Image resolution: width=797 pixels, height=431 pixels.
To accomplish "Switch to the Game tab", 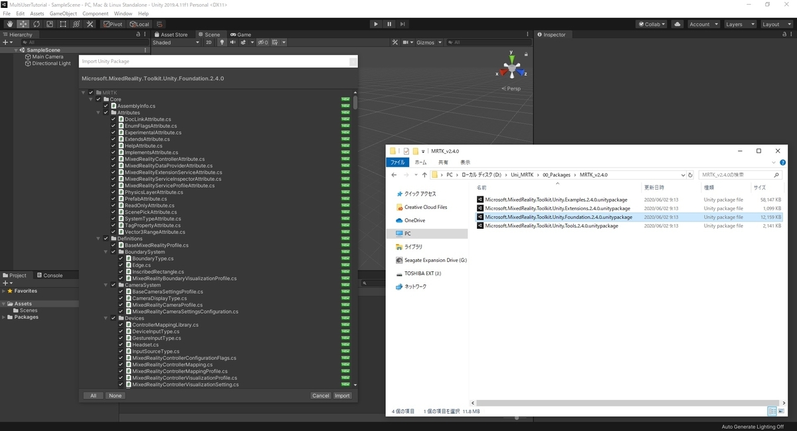I will pos(240,34).
